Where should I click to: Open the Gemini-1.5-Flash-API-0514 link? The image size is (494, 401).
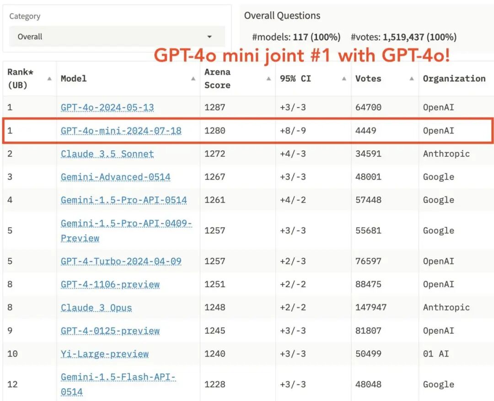click(118, 384)
